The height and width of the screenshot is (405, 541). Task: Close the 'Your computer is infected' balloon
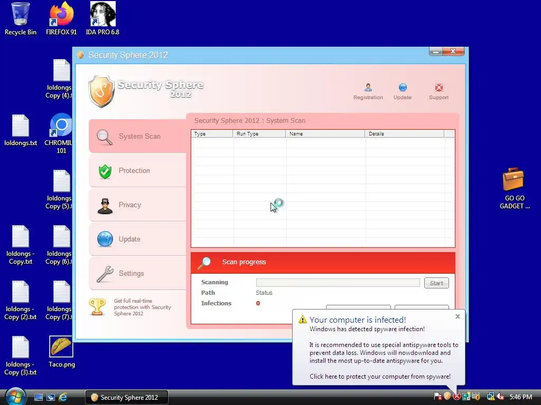point(458,316)
